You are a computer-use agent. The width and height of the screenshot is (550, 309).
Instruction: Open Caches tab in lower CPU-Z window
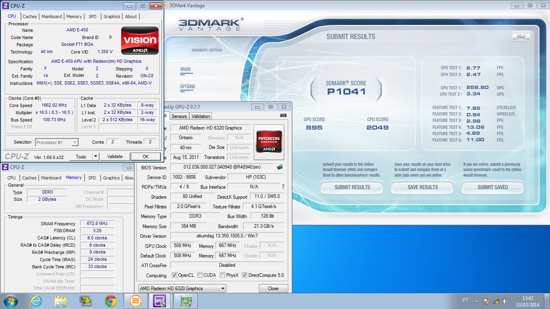click(29, 178)
